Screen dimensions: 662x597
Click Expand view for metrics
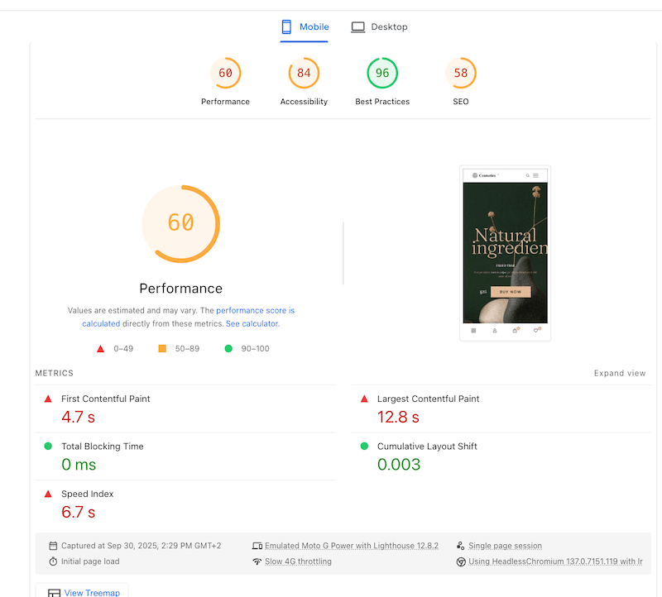pyautogui.click(x=619, y=374)
